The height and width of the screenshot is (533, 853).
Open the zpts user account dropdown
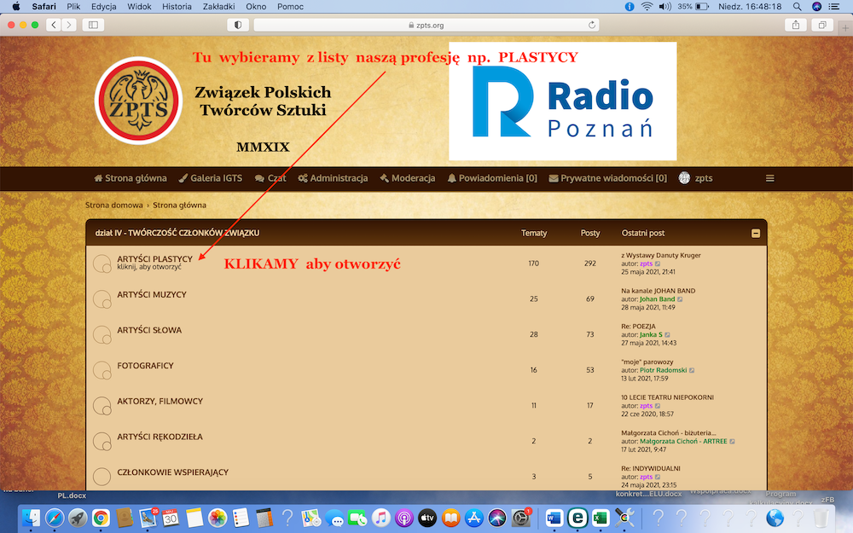[x=695, y=178]
